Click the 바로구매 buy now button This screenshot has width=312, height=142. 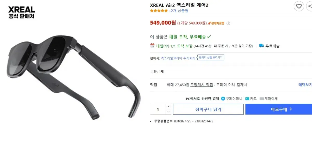coord(279,109)
